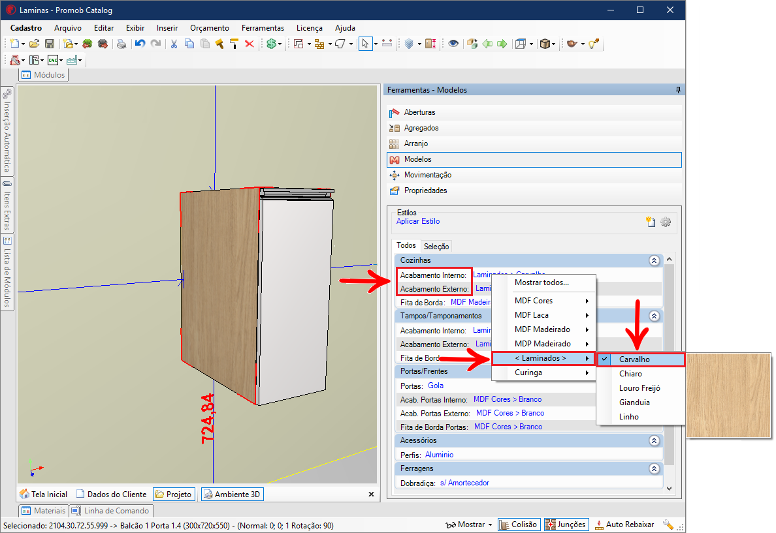Click the Aplicar Estilo link

click(418, 221)
